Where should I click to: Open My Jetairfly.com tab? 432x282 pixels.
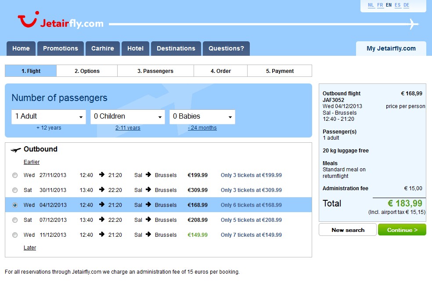coord(391,48)
